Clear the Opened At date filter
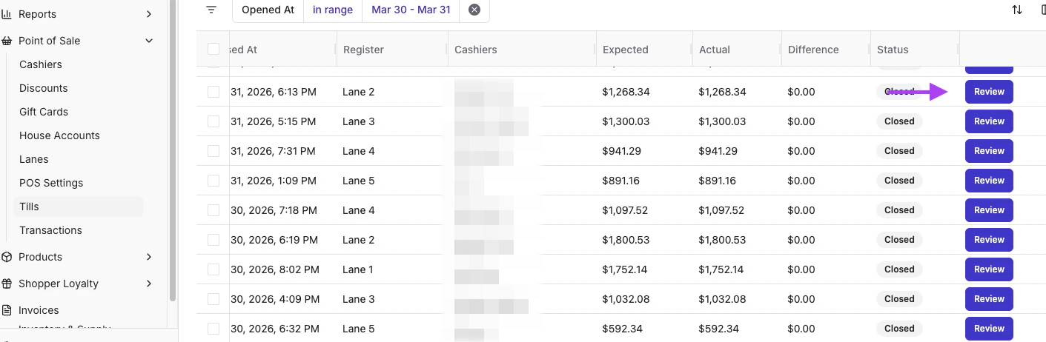The height and width of the screenshot is (342, 1046). click(474, 10)
